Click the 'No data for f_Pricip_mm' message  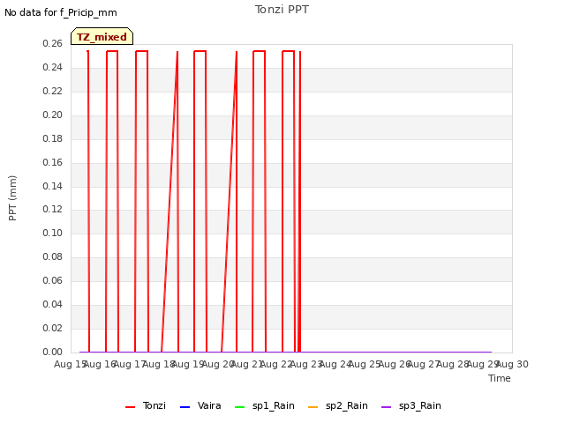point(61,12)
